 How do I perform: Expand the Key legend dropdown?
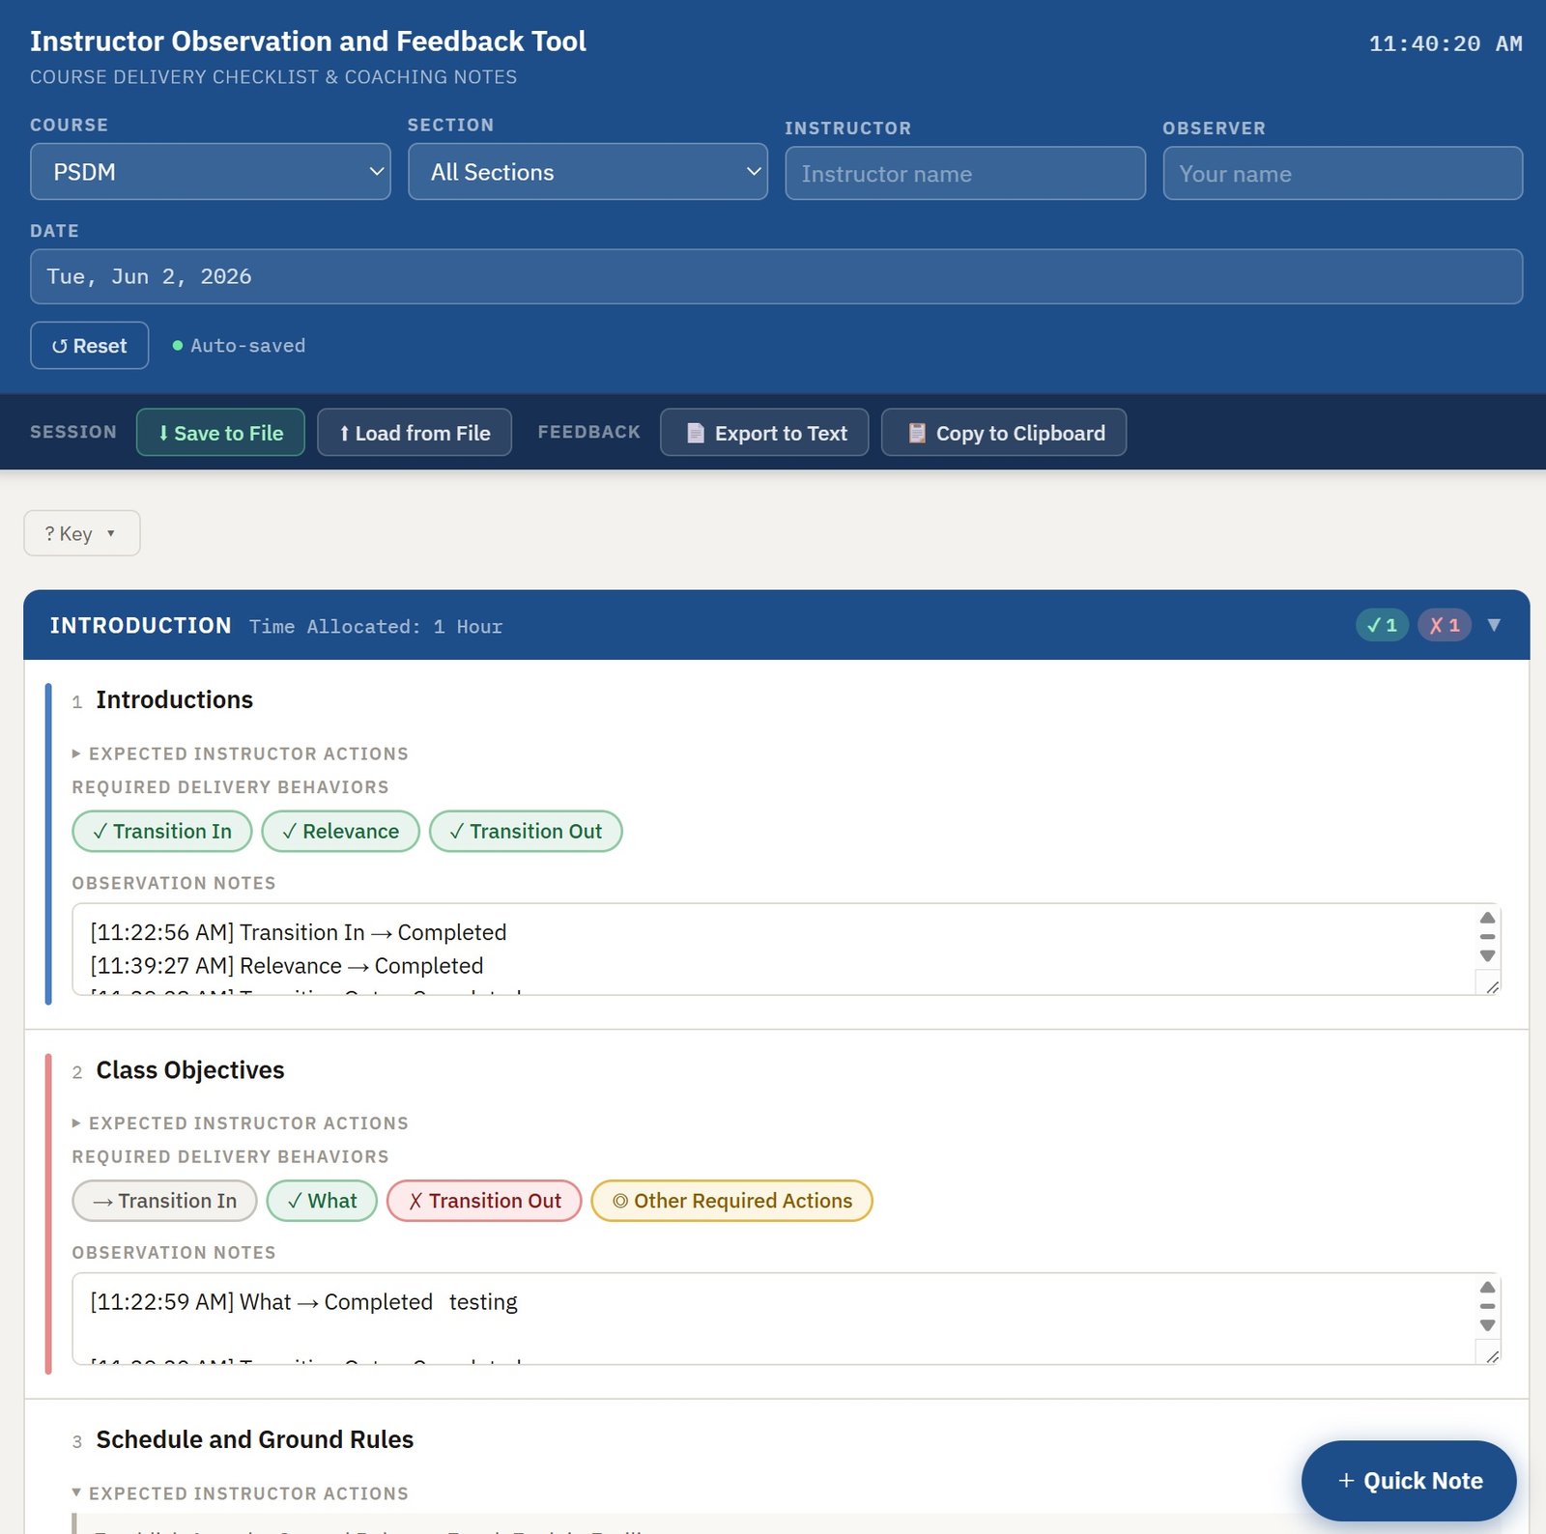82,533
